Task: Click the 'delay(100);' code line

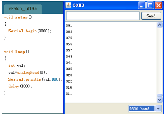Action: click(20, 86)
